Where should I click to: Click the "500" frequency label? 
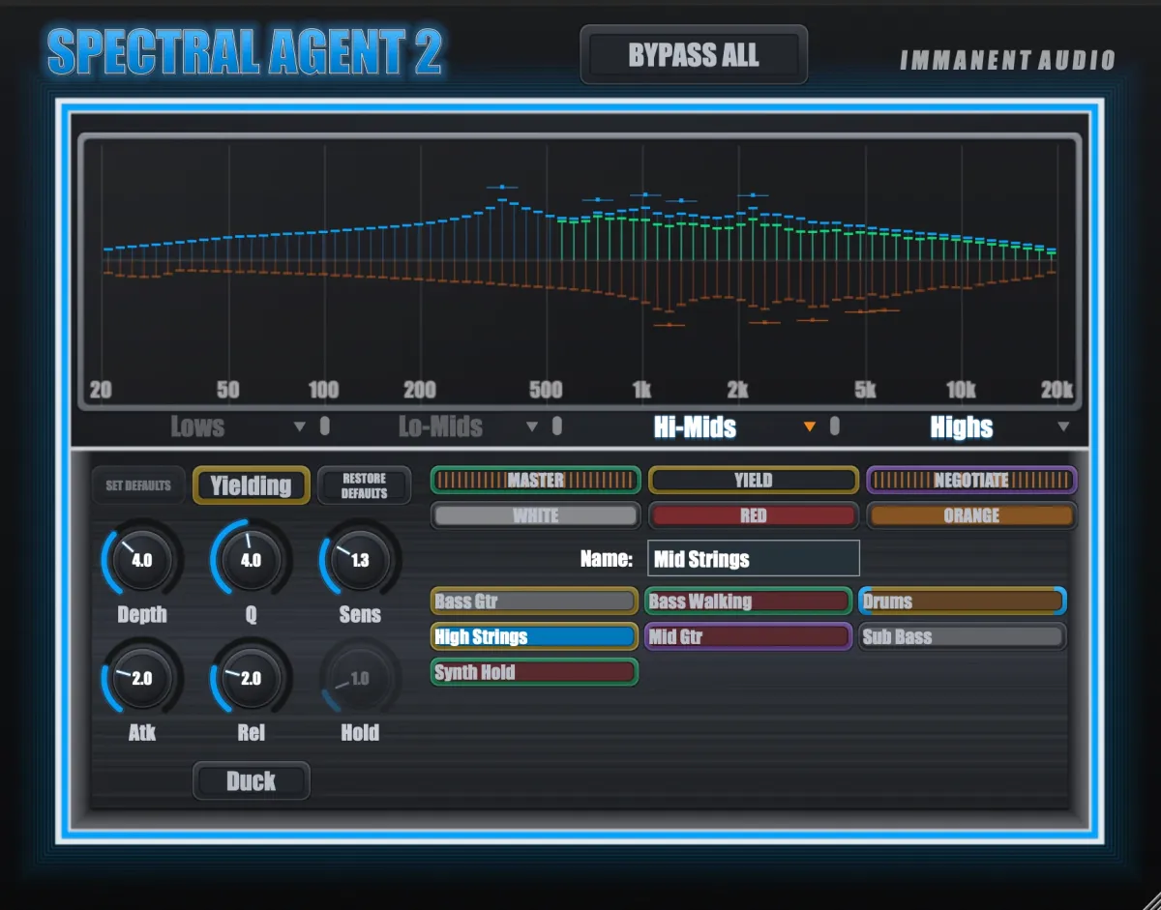pyautogui.click(x=546, y=390)
